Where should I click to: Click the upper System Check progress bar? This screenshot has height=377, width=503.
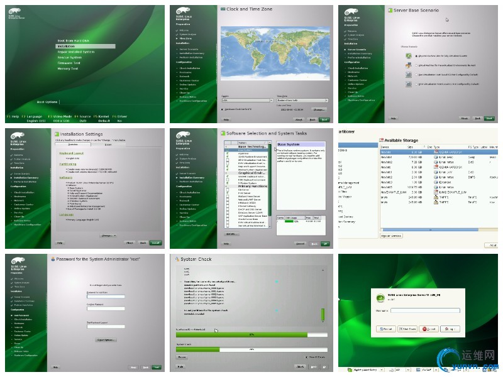click(x=251, y=335)
